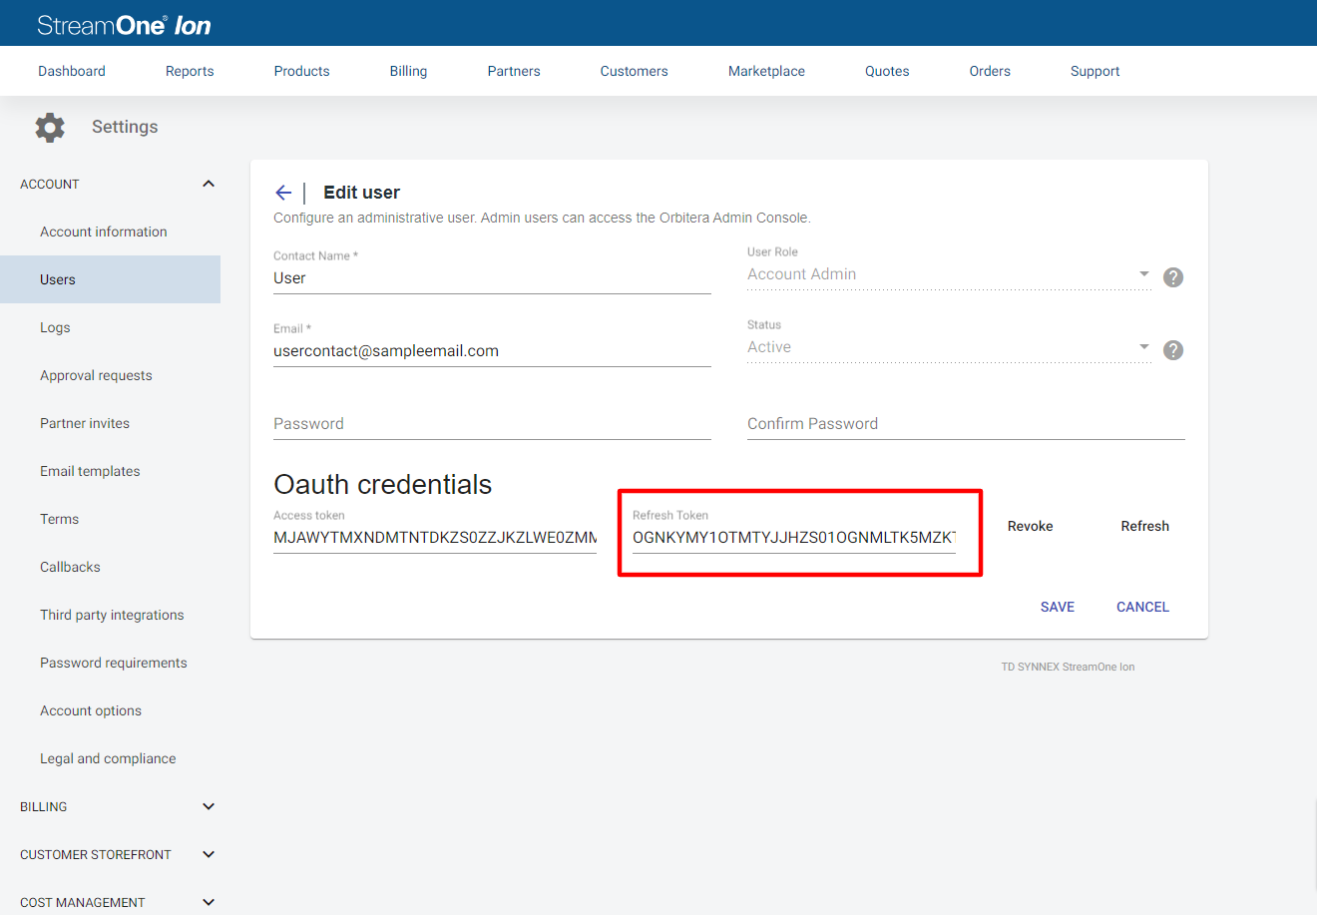
Task: Open the User Role dropdown
Action: pos(949,274)
